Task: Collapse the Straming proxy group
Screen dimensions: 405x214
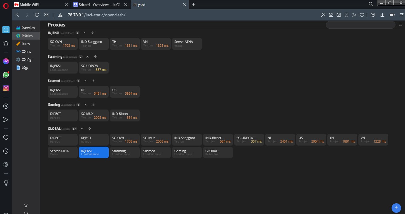Action: 88,57
